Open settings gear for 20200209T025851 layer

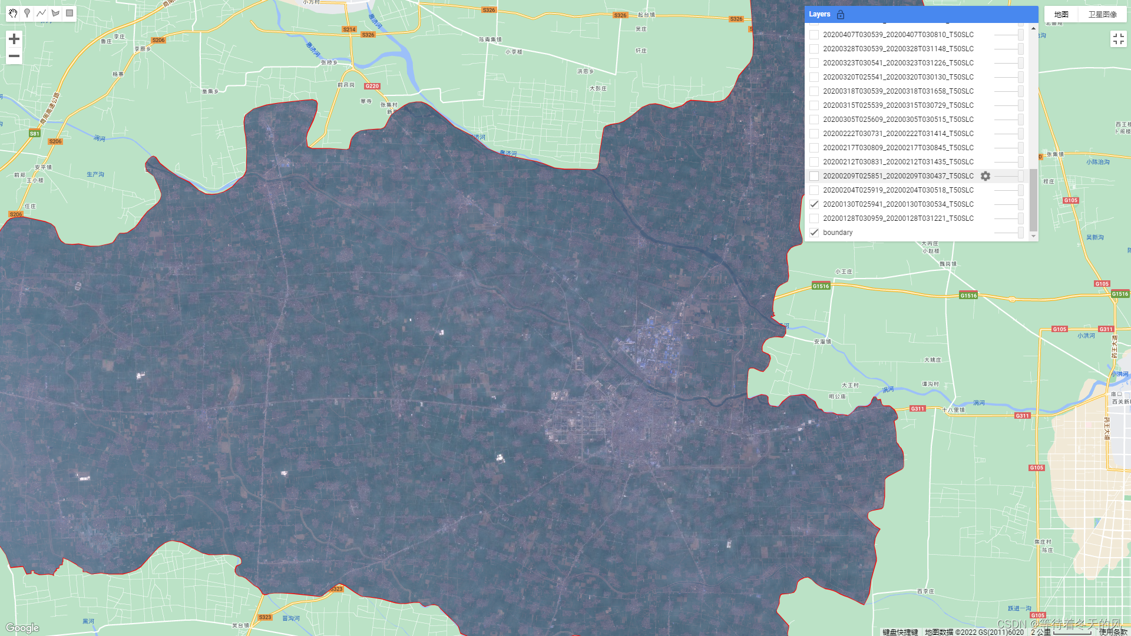986,176
